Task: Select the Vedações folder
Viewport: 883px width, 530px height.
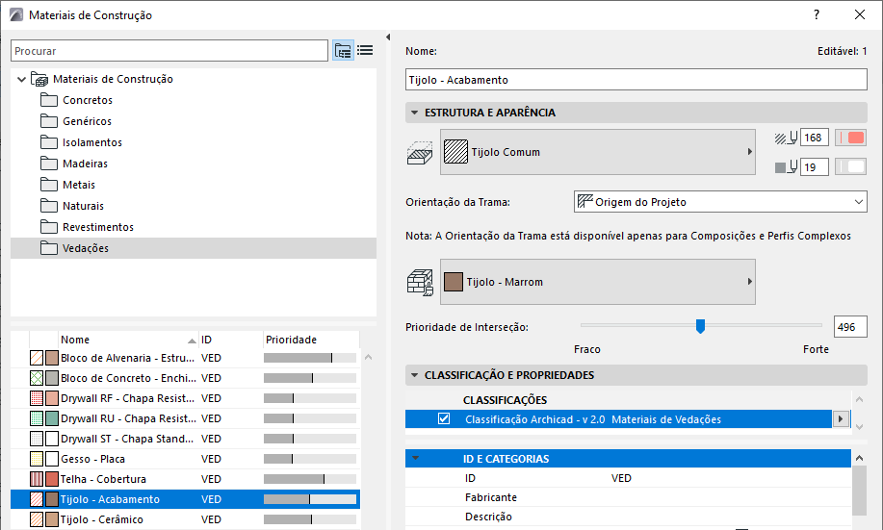Action: [x=194, y=248]
